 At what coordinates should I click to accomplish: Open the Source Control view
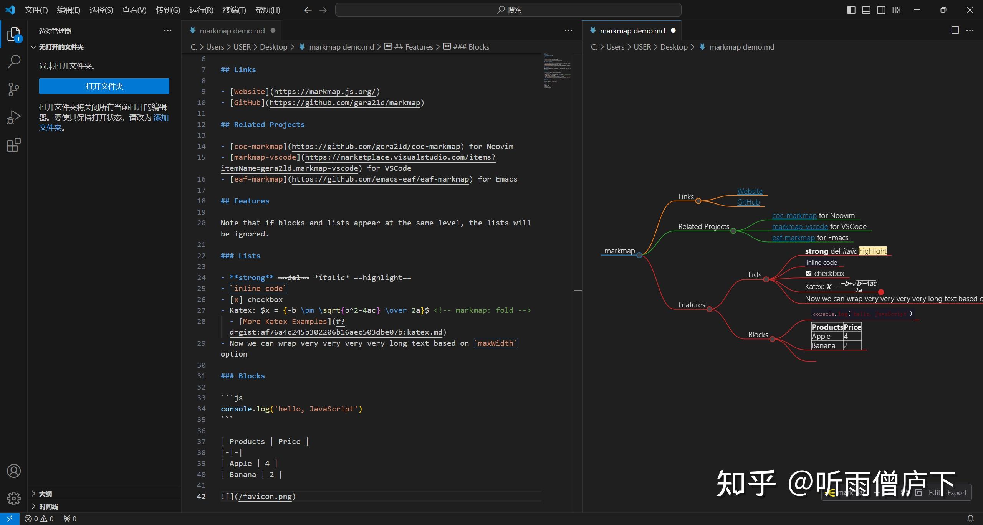(14, 89)
